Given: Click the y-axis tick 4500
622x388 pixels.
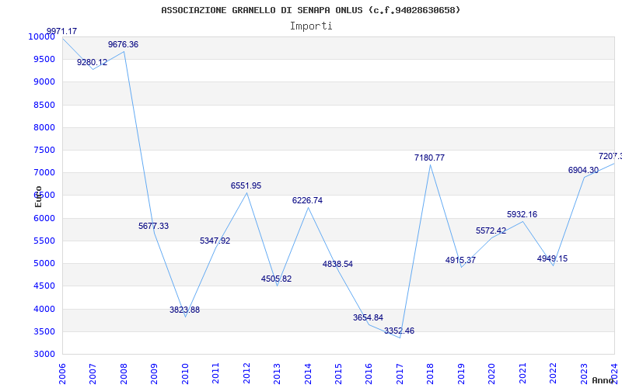Looking at the screenshot, I should click(44, 286).
